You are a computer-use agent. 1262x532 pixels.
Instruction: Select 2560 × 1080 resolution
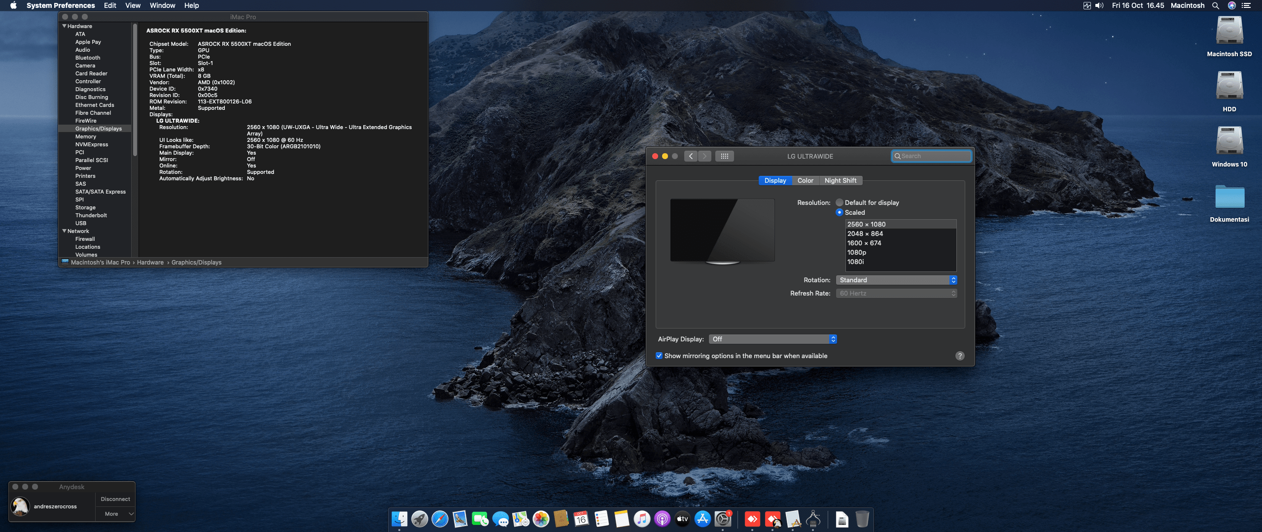point(901,224)
